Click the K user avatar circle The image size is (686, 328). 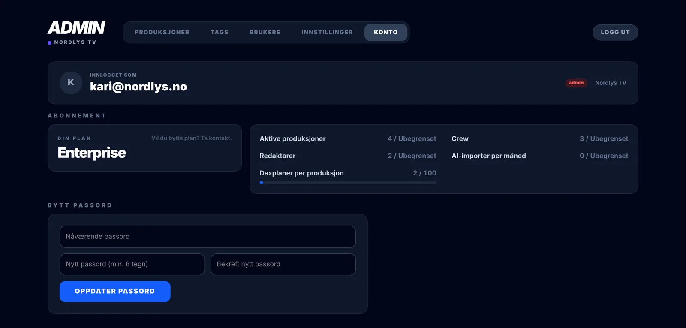71,83
